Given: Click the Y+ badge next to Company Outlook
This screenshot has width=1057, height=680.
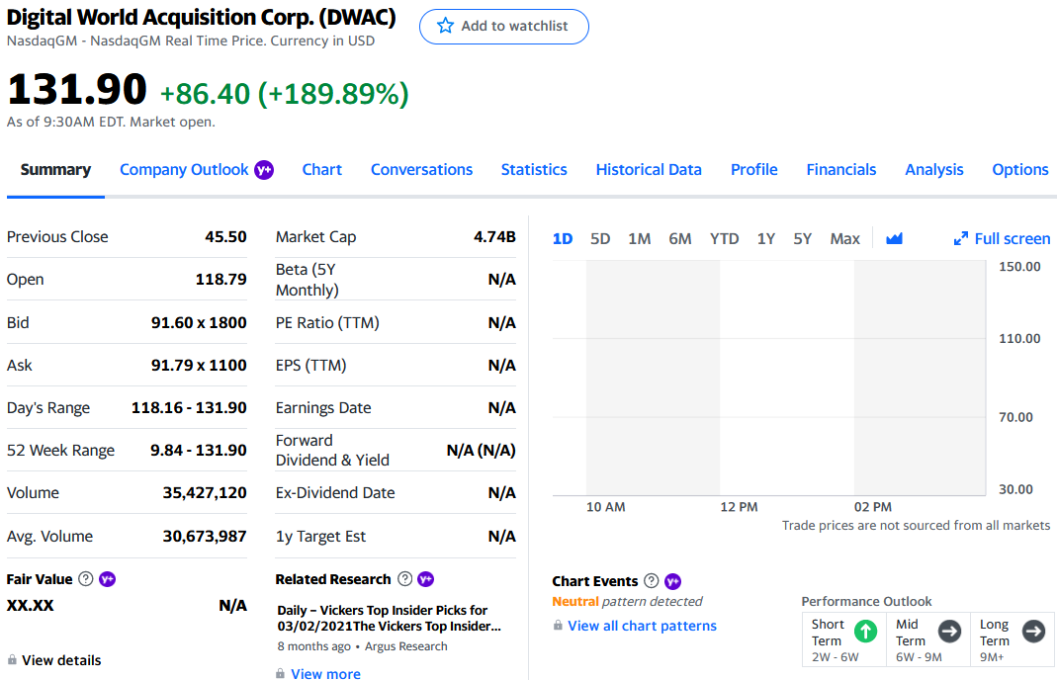Looking at the screenshot, I should pos(264,170).
